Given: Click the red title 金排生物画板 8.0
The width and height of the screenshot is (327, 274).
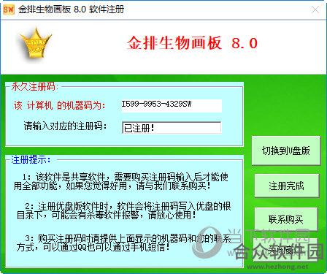Looking at the screenshot, I should [192, 43].
